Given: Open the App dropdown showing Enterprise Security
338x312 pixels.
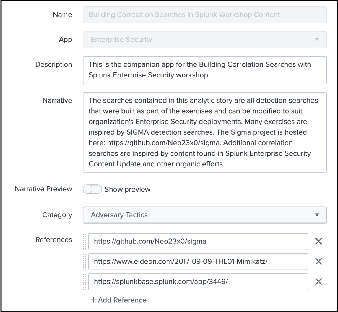Looking at the screenshot, I should click(205, 40).
